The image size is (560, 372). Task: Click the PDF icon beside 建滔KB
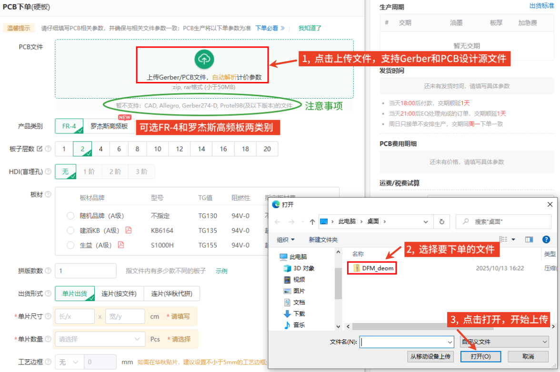(128, 231)
